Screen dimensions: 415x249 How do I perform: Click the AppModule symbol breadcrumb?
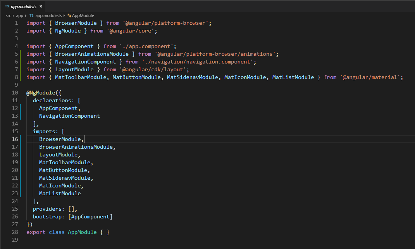(83, 15)
